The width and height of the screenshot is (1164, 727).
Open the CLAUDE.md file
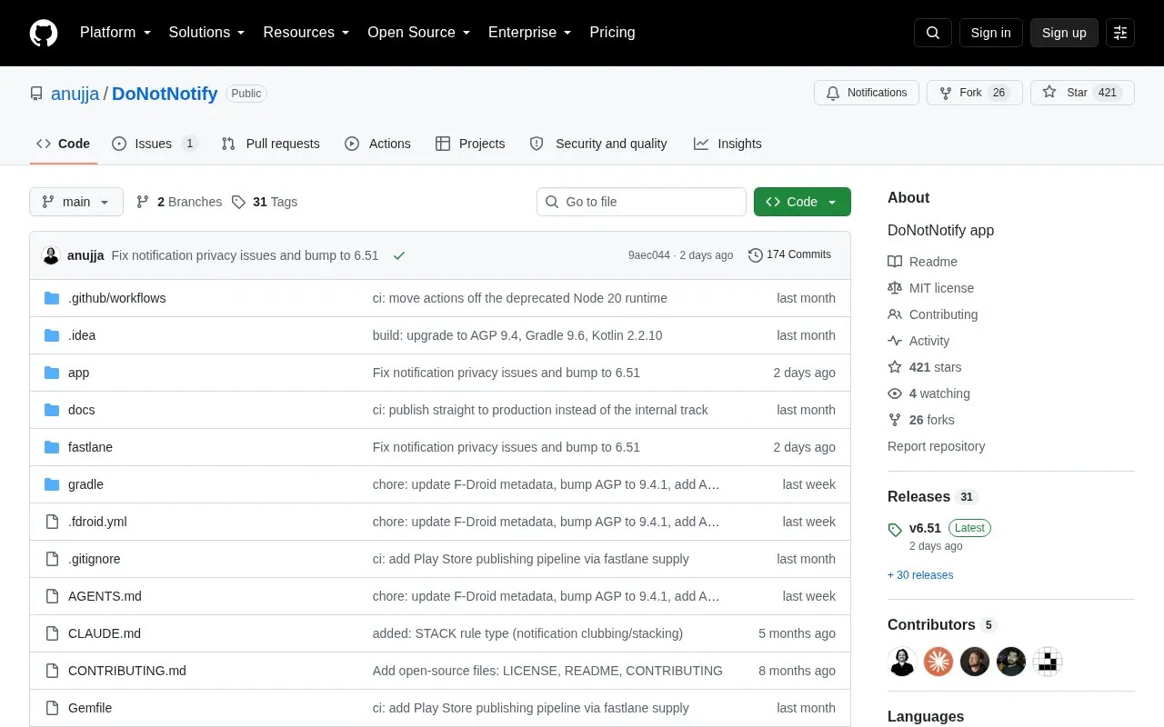pyautogui.click(x=105, y=633)
